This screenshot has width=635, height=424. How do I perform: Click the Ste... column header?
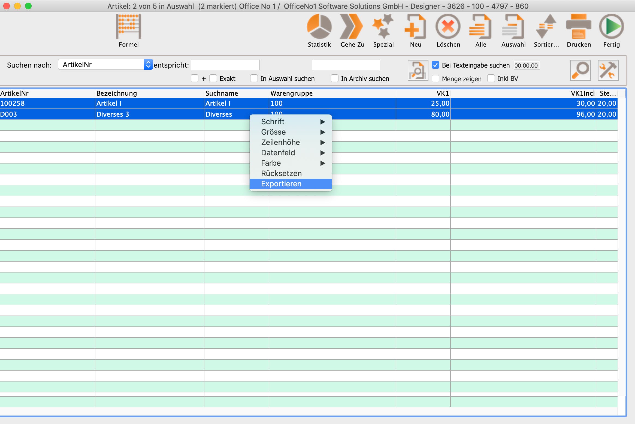coord(607,93)
